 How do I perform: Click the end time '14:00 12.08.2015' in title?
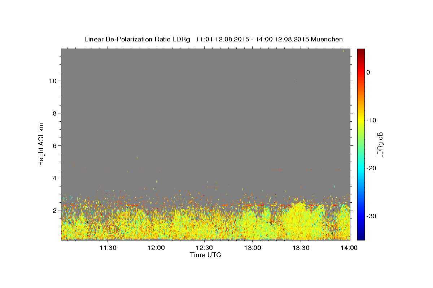tap(282, 39)
